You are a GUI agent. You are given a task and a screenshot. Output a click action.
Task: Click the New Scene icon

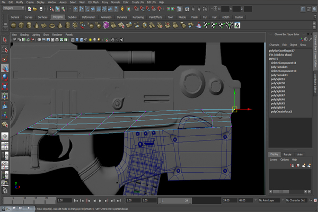click(30, 8)
